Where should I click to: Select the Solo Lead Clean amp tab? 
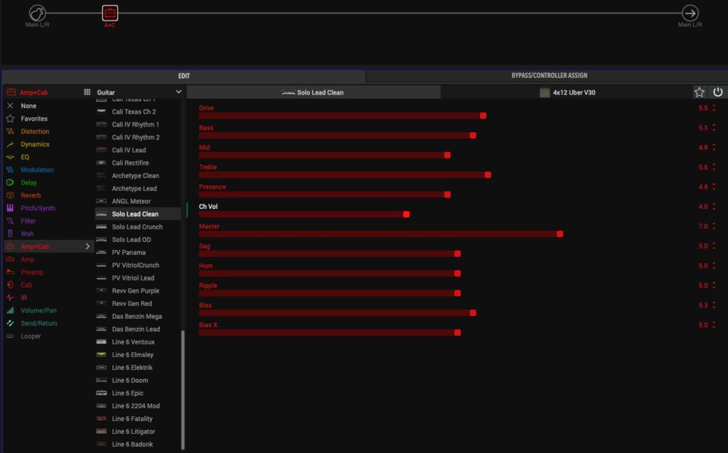313,92
